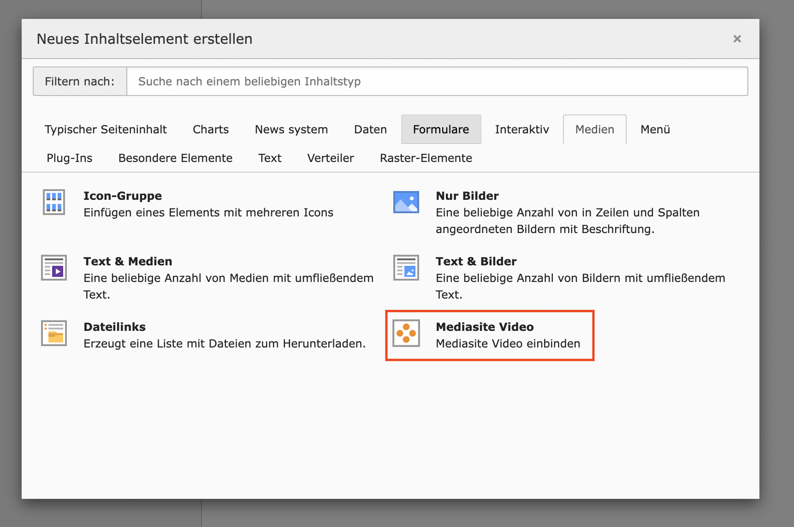Viewport: 794px width, 527px height.
Task: Focus the content type search field
Action: pyautogui.click(x=437, y=82)
